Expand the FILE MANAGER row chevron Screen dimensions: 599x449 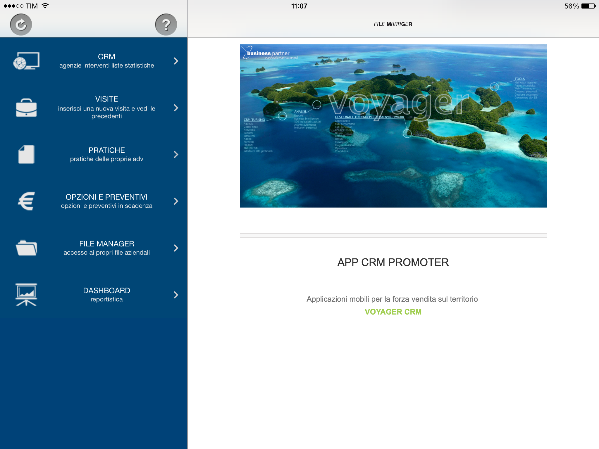176,248
